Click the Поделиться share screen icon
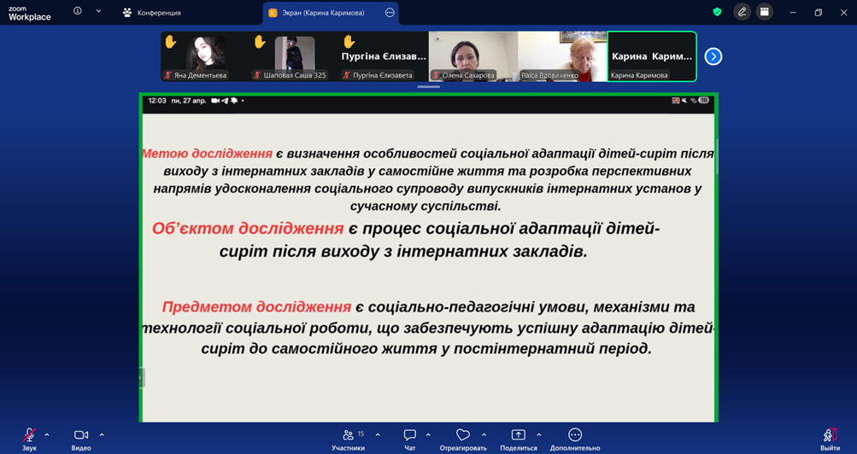Screen dimensions: 857x454 [518, 436]
